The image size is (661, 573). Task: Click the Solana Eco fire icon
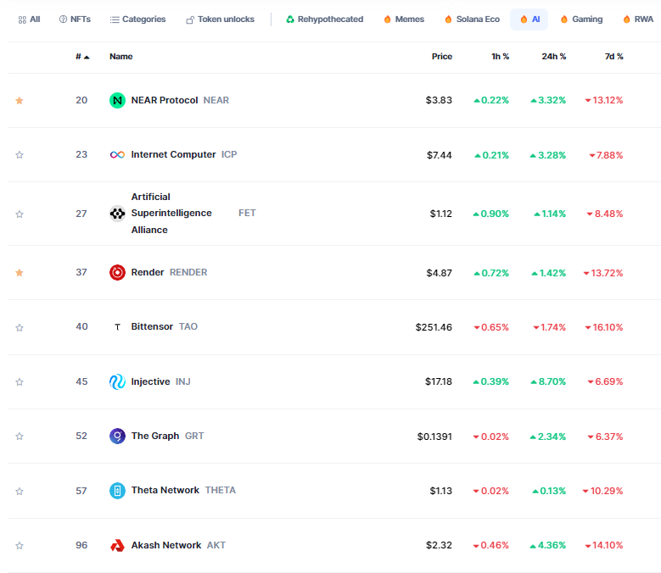coord(448,19)
